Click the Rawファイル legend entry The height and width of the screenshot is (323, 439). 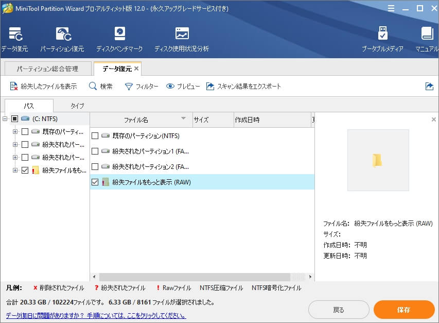(x=174, y=287)
